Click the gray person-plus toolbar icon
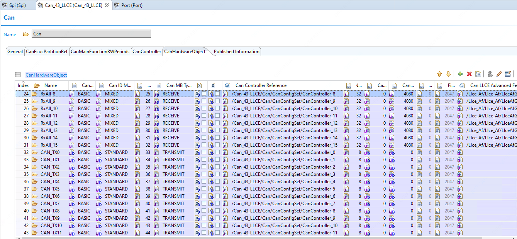517x239 pixels. [x=490, y=74]
